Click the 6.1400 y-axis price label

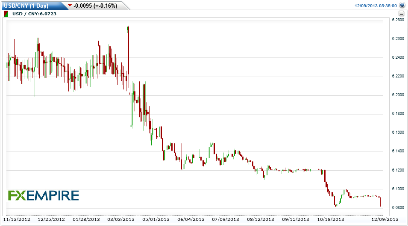click(x=398, y=151)
